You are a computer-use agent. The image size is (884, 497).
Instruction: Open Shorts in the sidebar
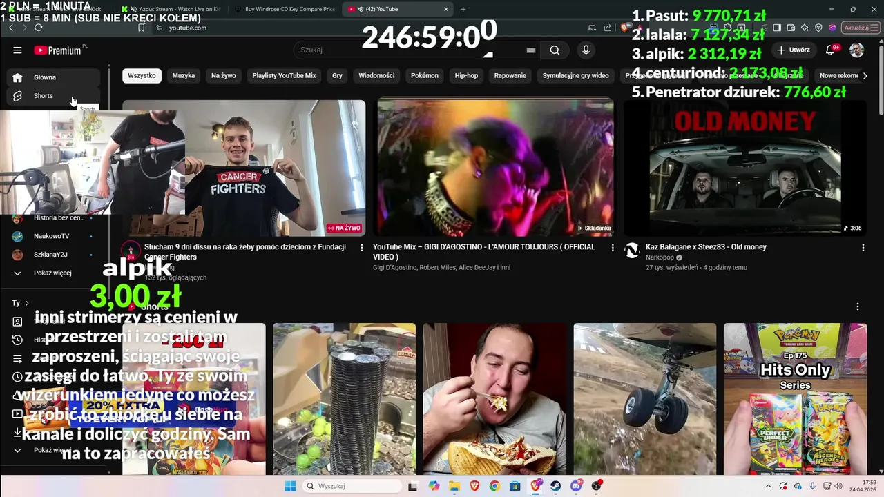coord(53,96)
